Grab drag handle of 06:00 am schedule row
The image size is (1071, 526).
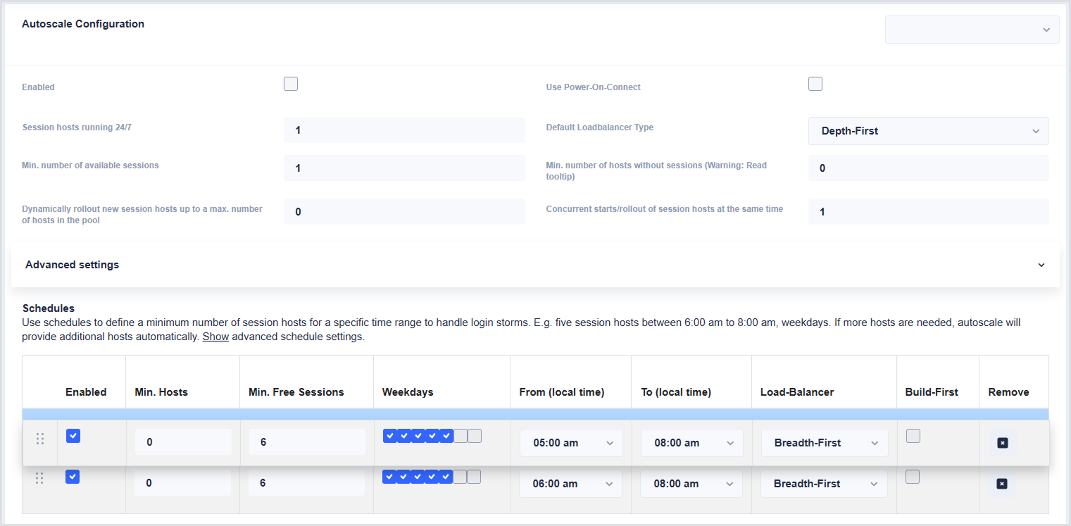39,478
